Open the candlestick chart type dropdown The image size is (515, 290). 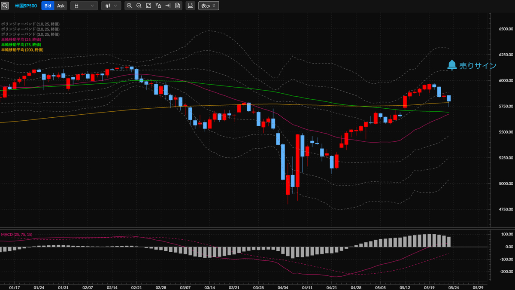click(x=111, y=6)
